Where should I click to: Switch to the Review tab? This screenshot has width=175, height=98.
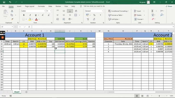58,6
